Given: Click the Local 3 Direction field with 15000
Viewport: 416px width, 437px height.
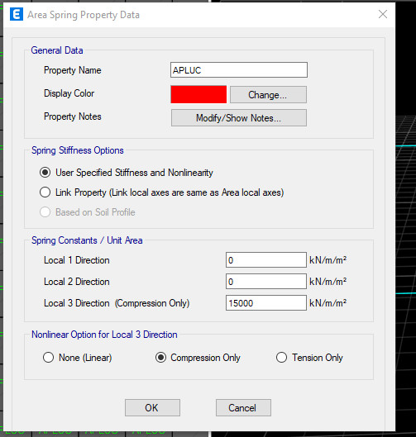Looking at the screenshot, I should click(266, 303).
